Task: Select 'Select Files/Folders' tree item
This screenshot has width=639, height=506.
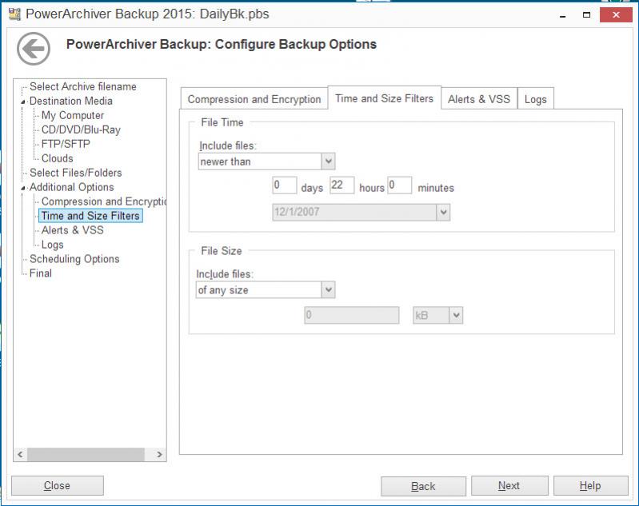Action: (x=76, y=173)
